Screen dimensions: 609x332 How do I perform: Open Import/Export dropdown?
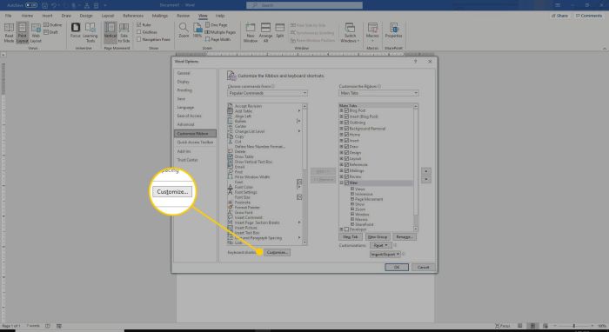click(x=385, y=254)
